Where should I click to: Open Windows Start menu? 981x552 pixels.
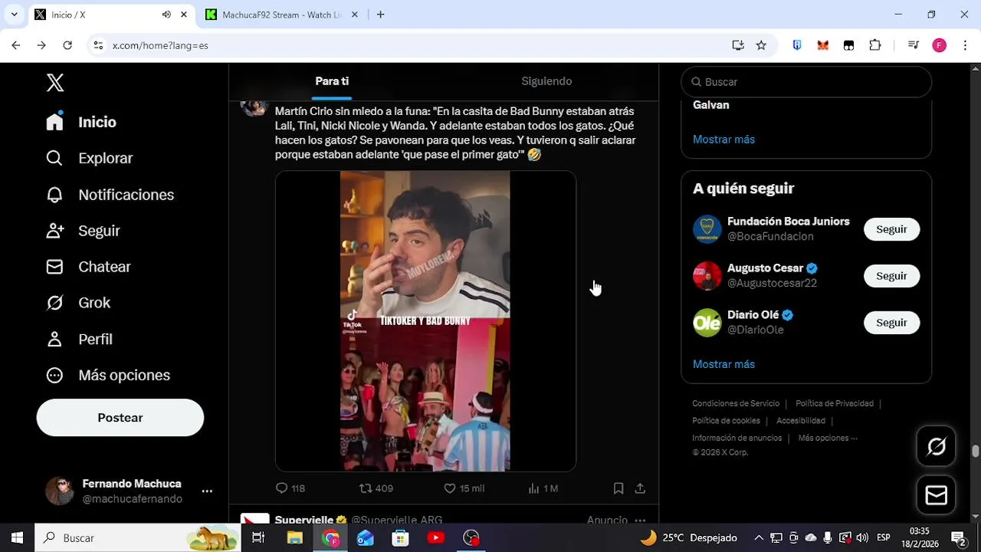(x=17, y=538)
